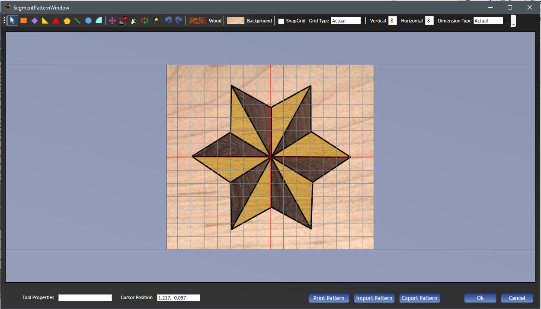
Task: Enable the SnapGrid checkbox
Action: click(281, 21)
